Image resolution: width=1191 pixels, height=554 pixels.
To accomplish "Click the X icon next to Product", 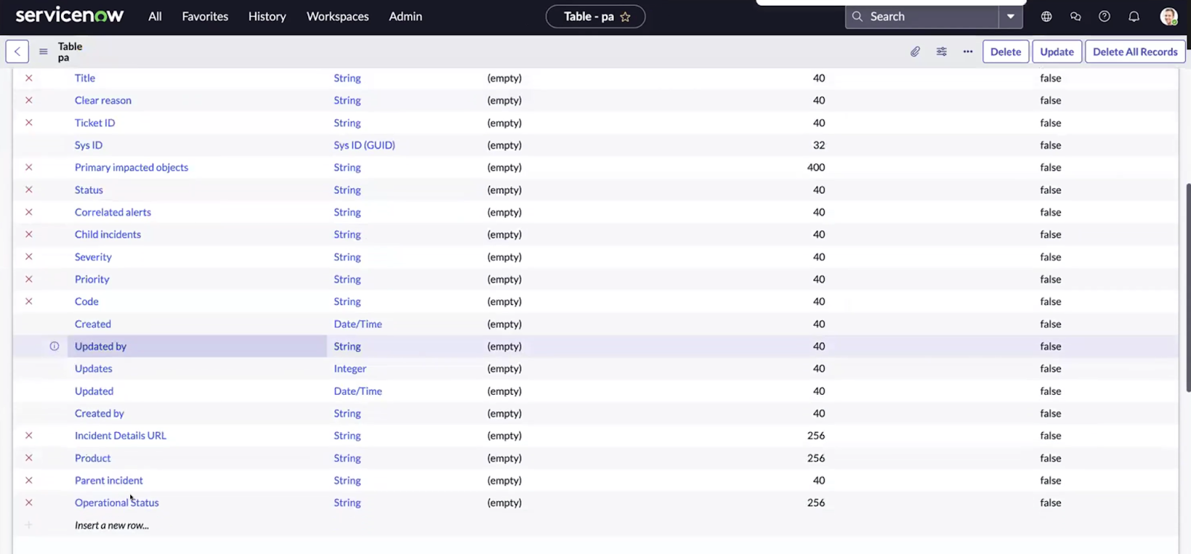I will click(29, 458).
